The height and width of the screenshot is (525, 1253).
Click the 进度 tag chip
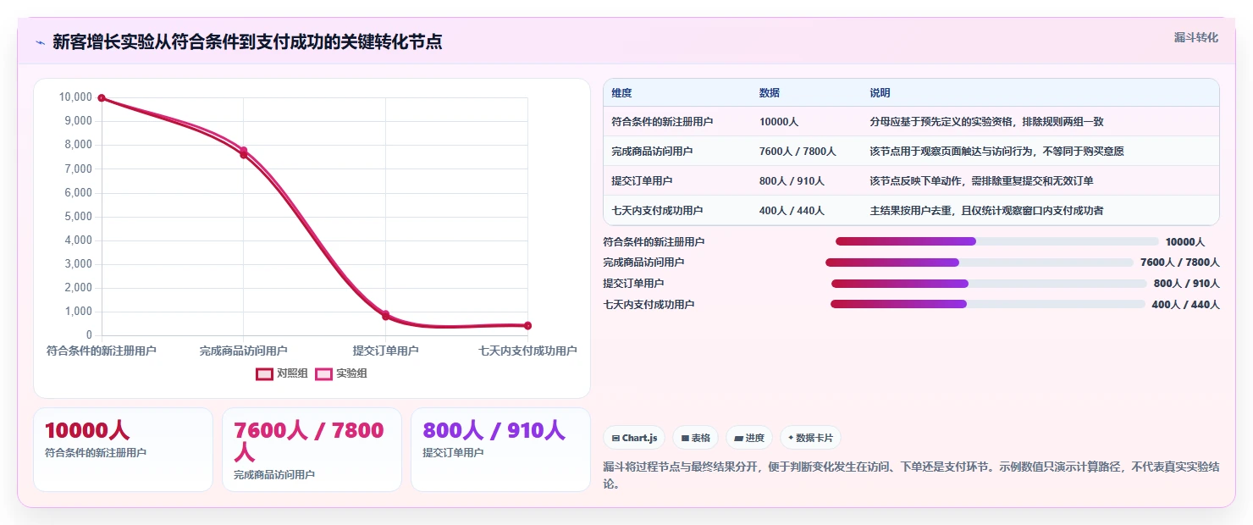(749, 438)
